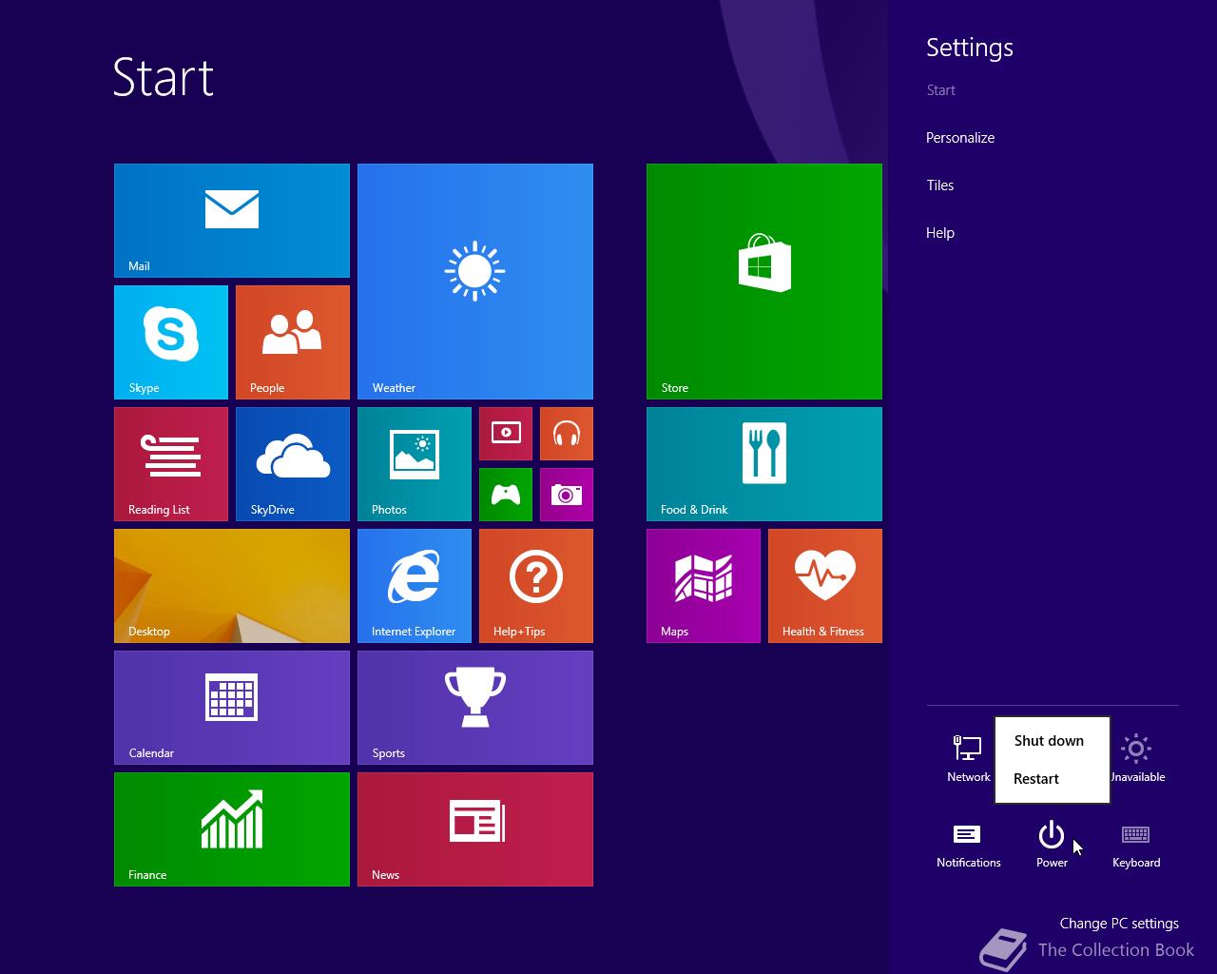The image size is (1217, 974).
Task: Open the News tile
Action: [475, 829]
